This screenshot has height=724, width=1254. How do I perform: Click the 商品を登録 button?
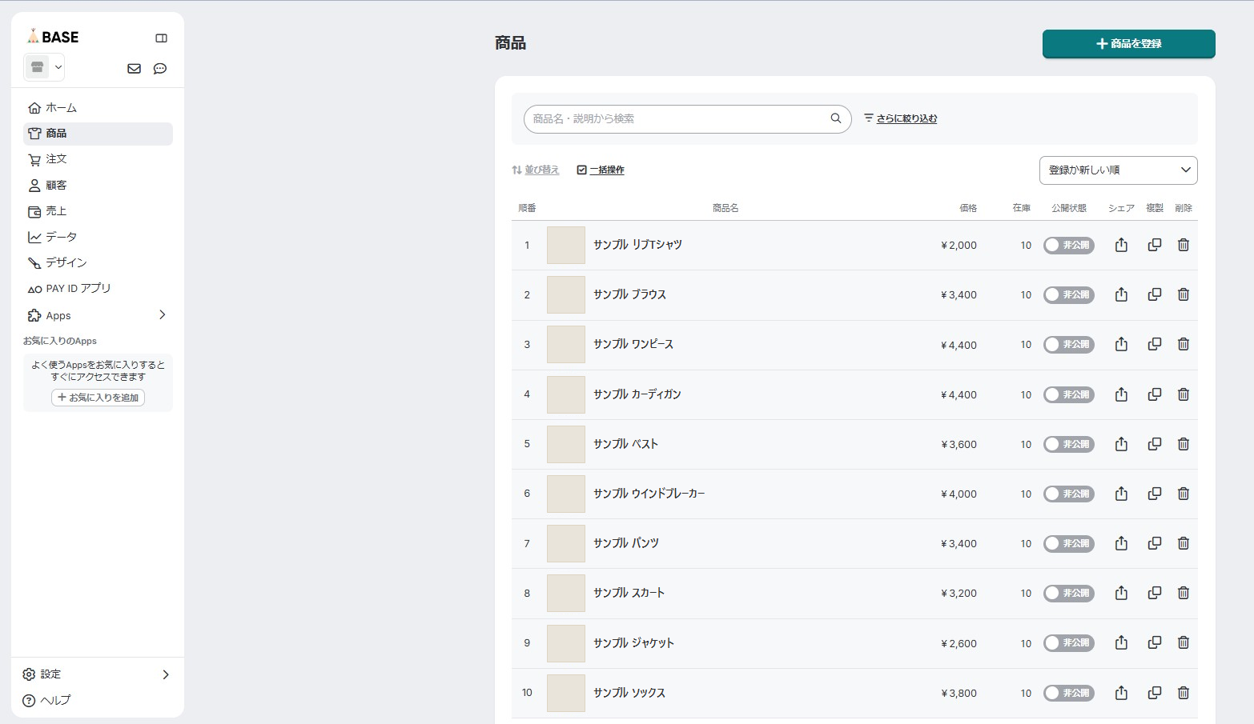1128,44
